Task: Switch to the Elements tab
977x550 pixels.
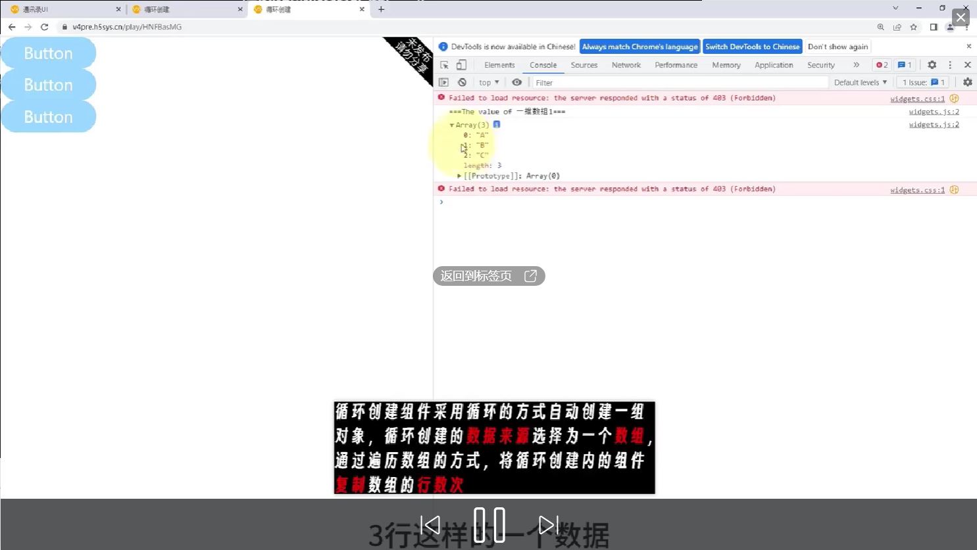Action: tap(499, 65)
